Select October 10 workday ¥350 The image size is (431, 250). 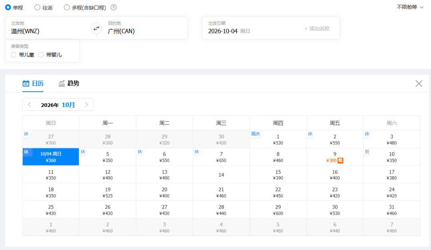392,157
